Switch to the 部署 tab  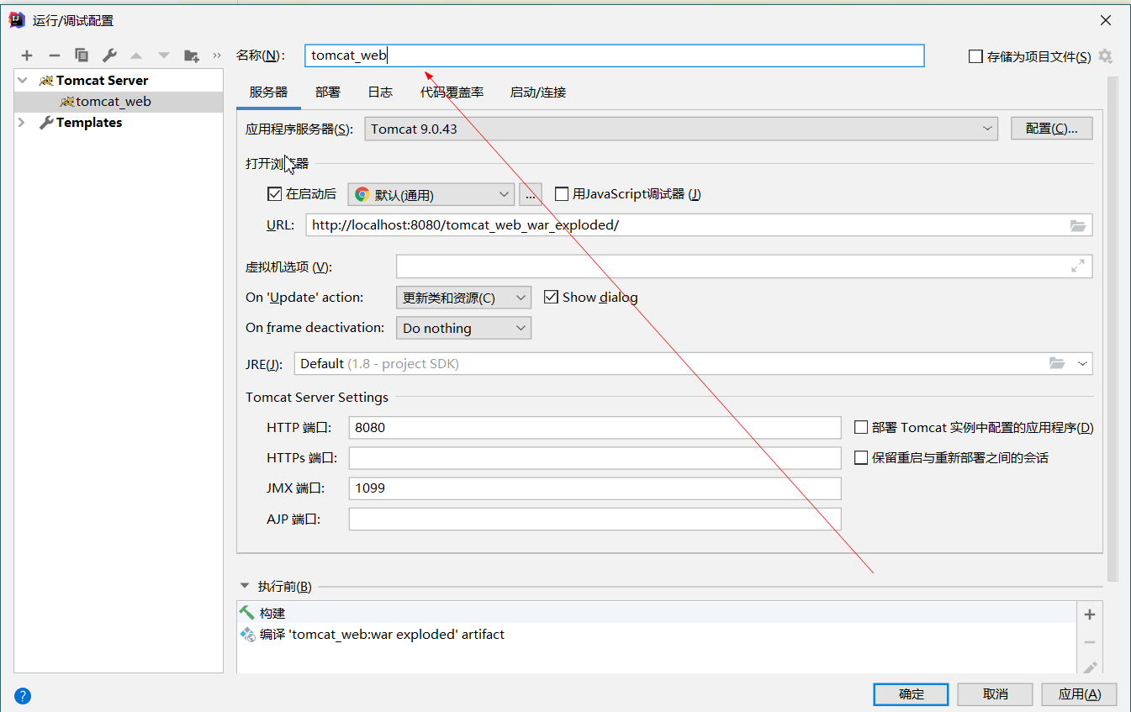(328, 92)
